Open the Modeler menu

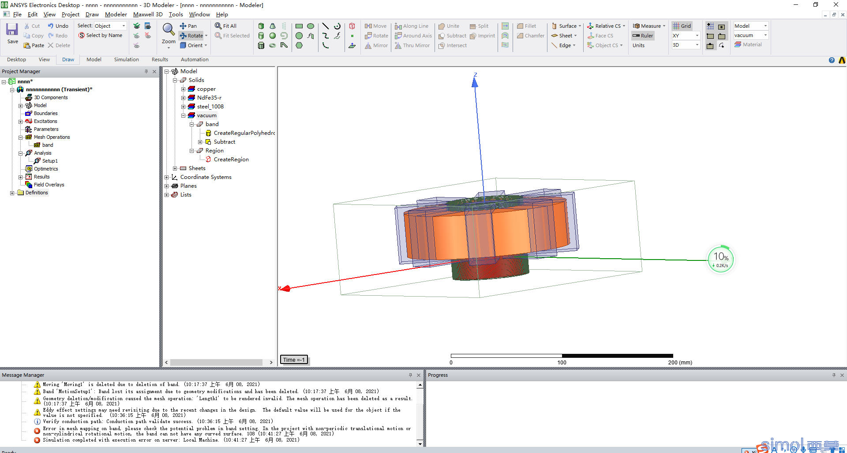click(116, 15)
